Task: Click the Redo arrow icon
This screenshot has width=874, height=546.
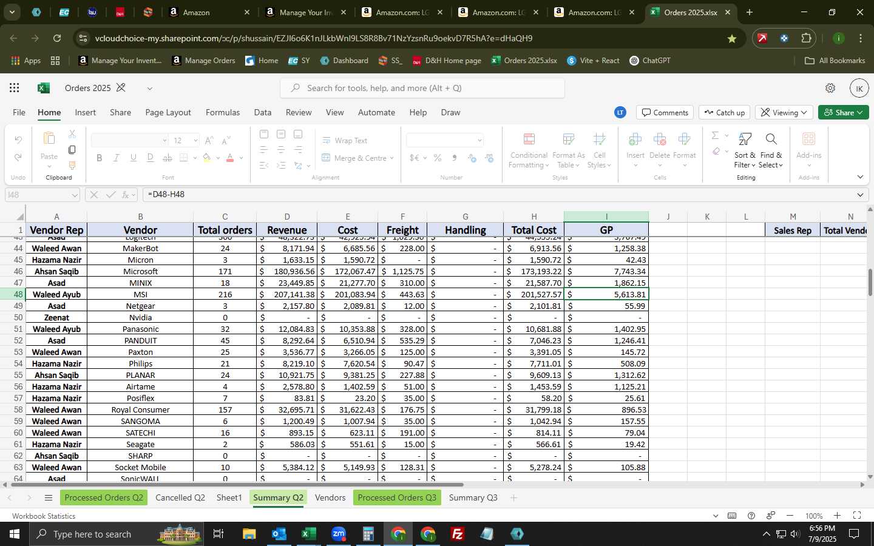Action: 18,158
